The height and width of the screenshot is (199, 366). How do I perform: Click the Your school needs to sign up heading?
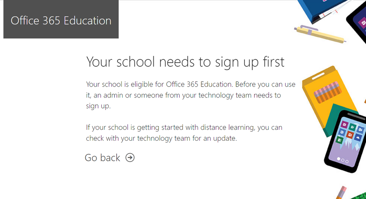coord(185,62)
